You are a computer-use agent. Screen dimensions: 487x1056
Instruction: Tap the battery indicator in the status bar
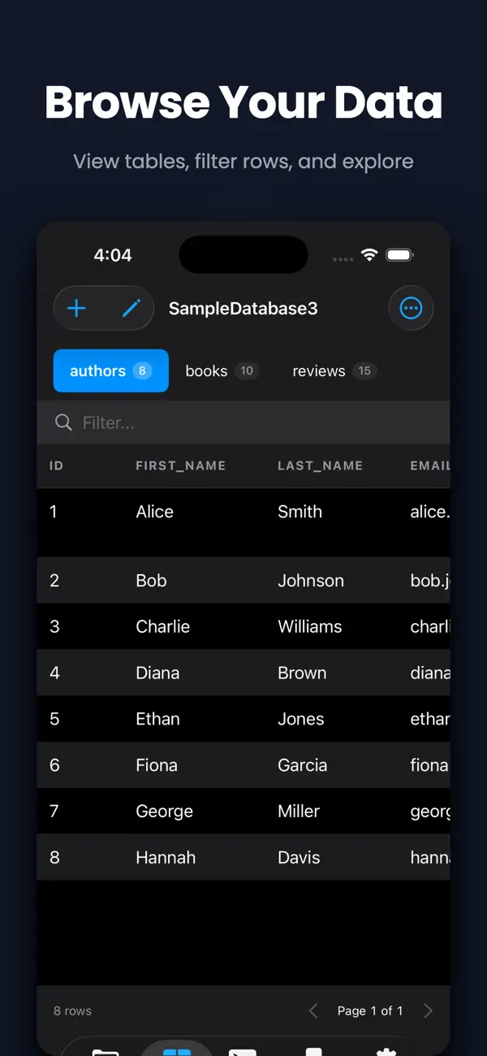[x=399, y=254]
